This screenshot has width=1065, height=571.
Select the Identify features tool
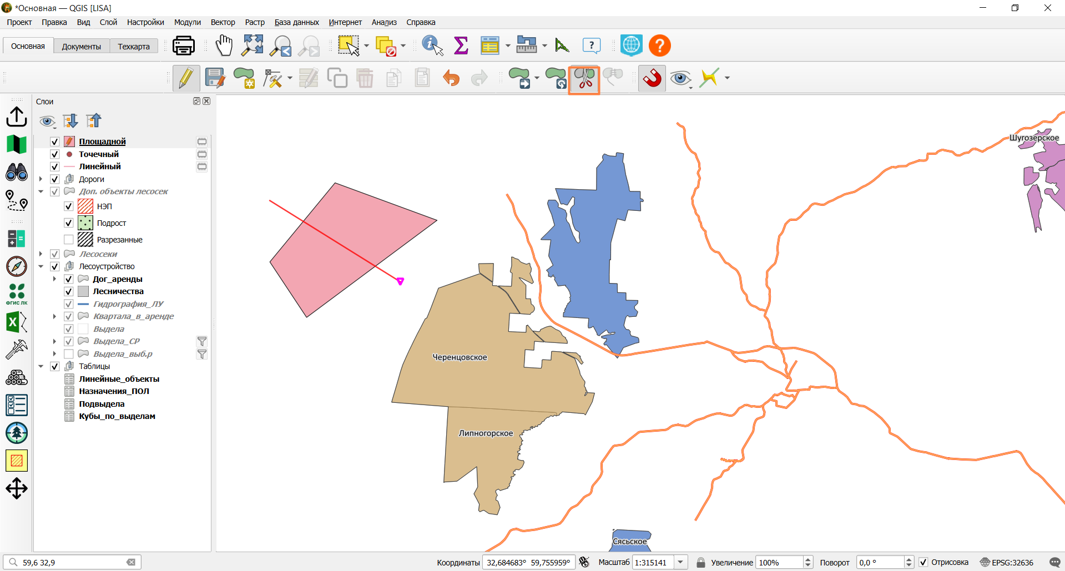click(x=432, y=46)
